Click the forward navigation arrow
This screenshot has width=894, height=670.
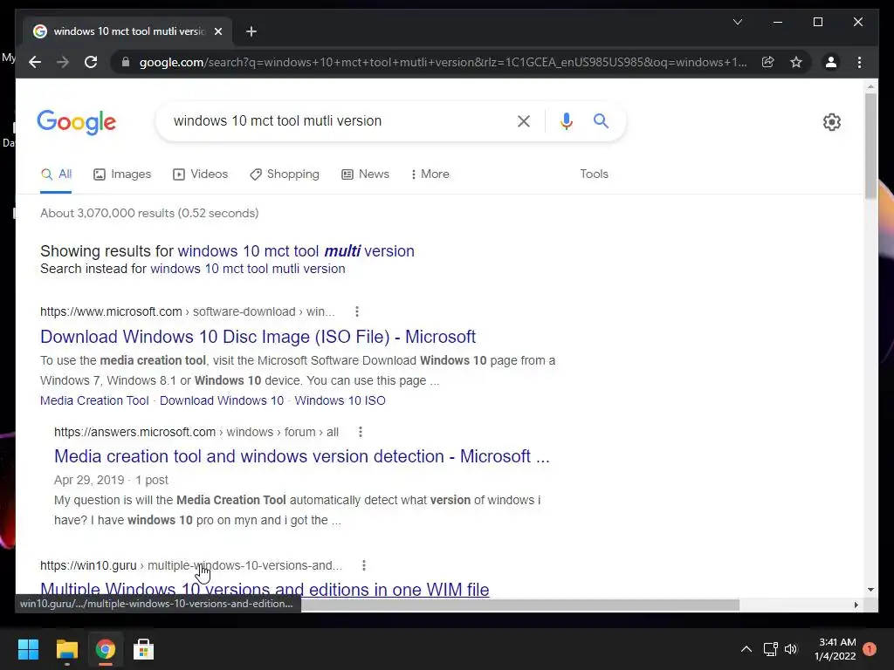coord(63,62)
